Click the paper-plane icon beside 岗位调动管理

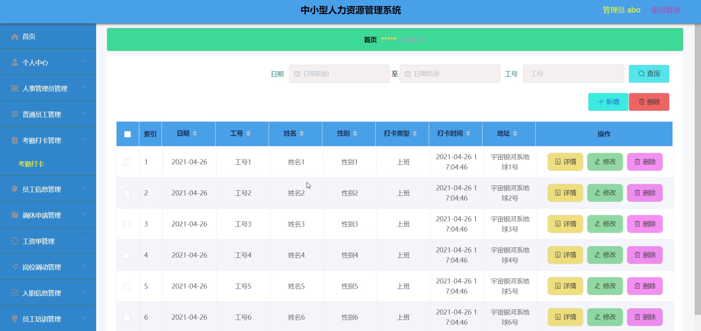coord(15,267)
